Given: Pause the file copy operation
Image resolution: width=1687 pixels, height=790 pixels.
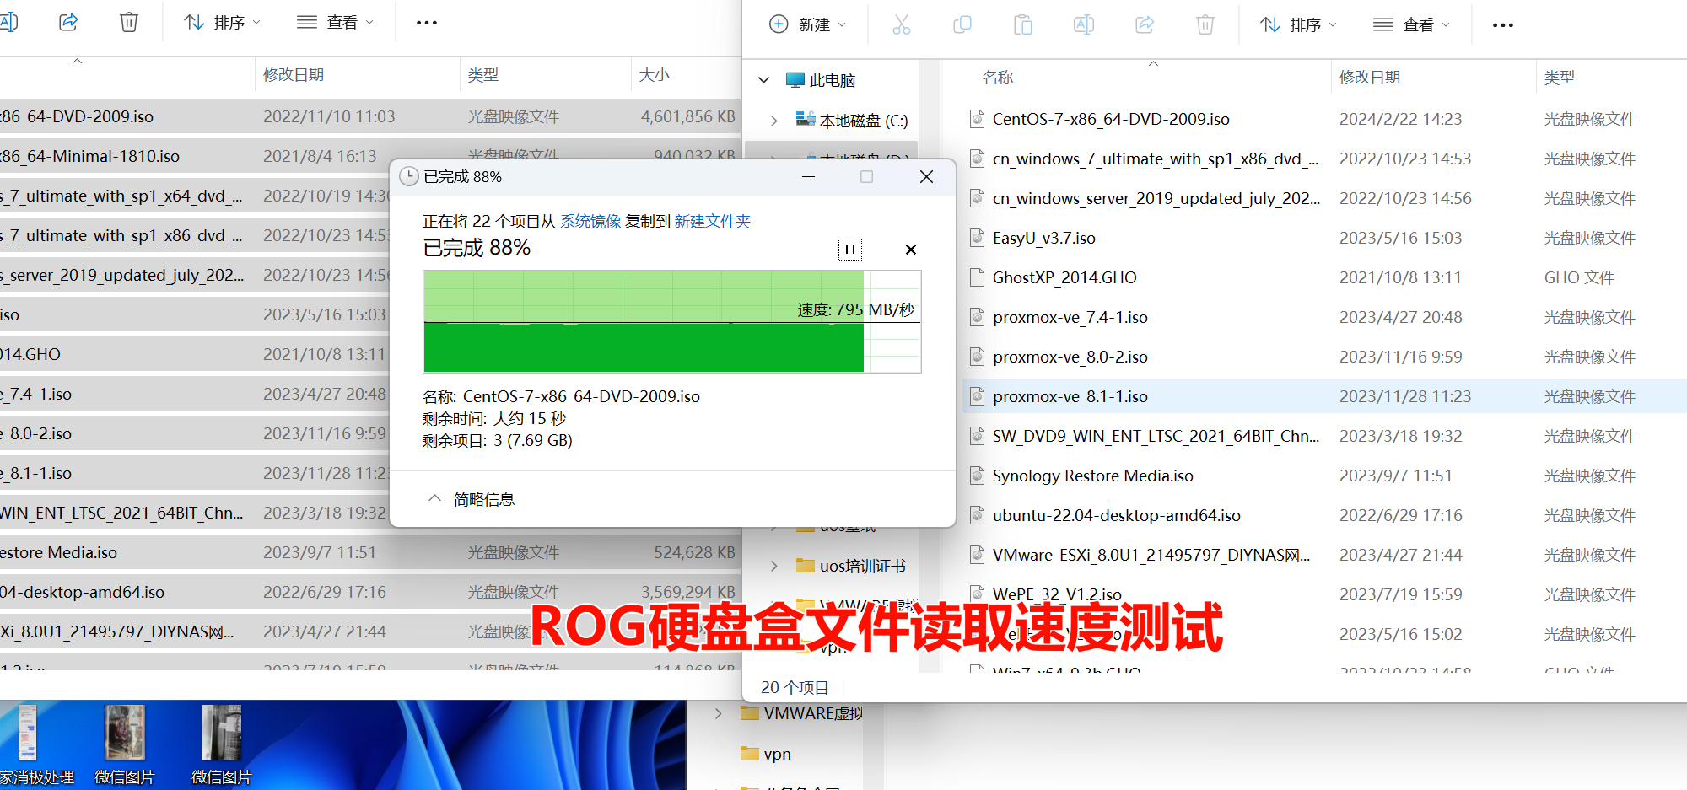Looking at the screenshot, I should (x=849, y=249).
